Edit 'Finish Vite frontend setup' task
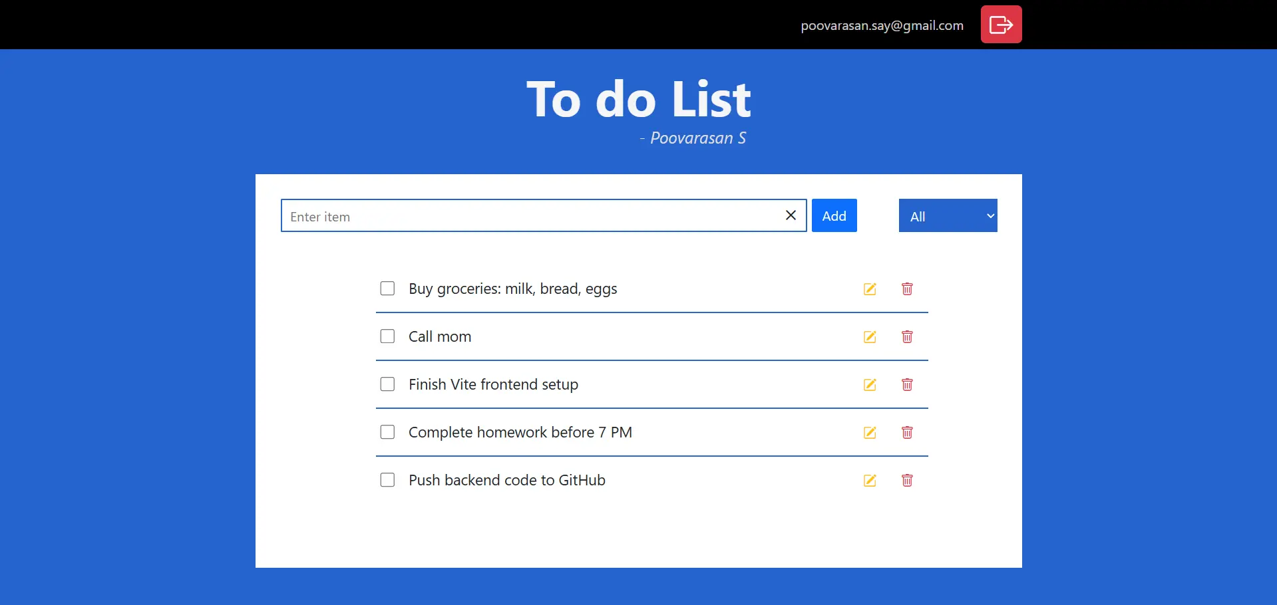The image size is (1277, 605). [x=870, y=385]
